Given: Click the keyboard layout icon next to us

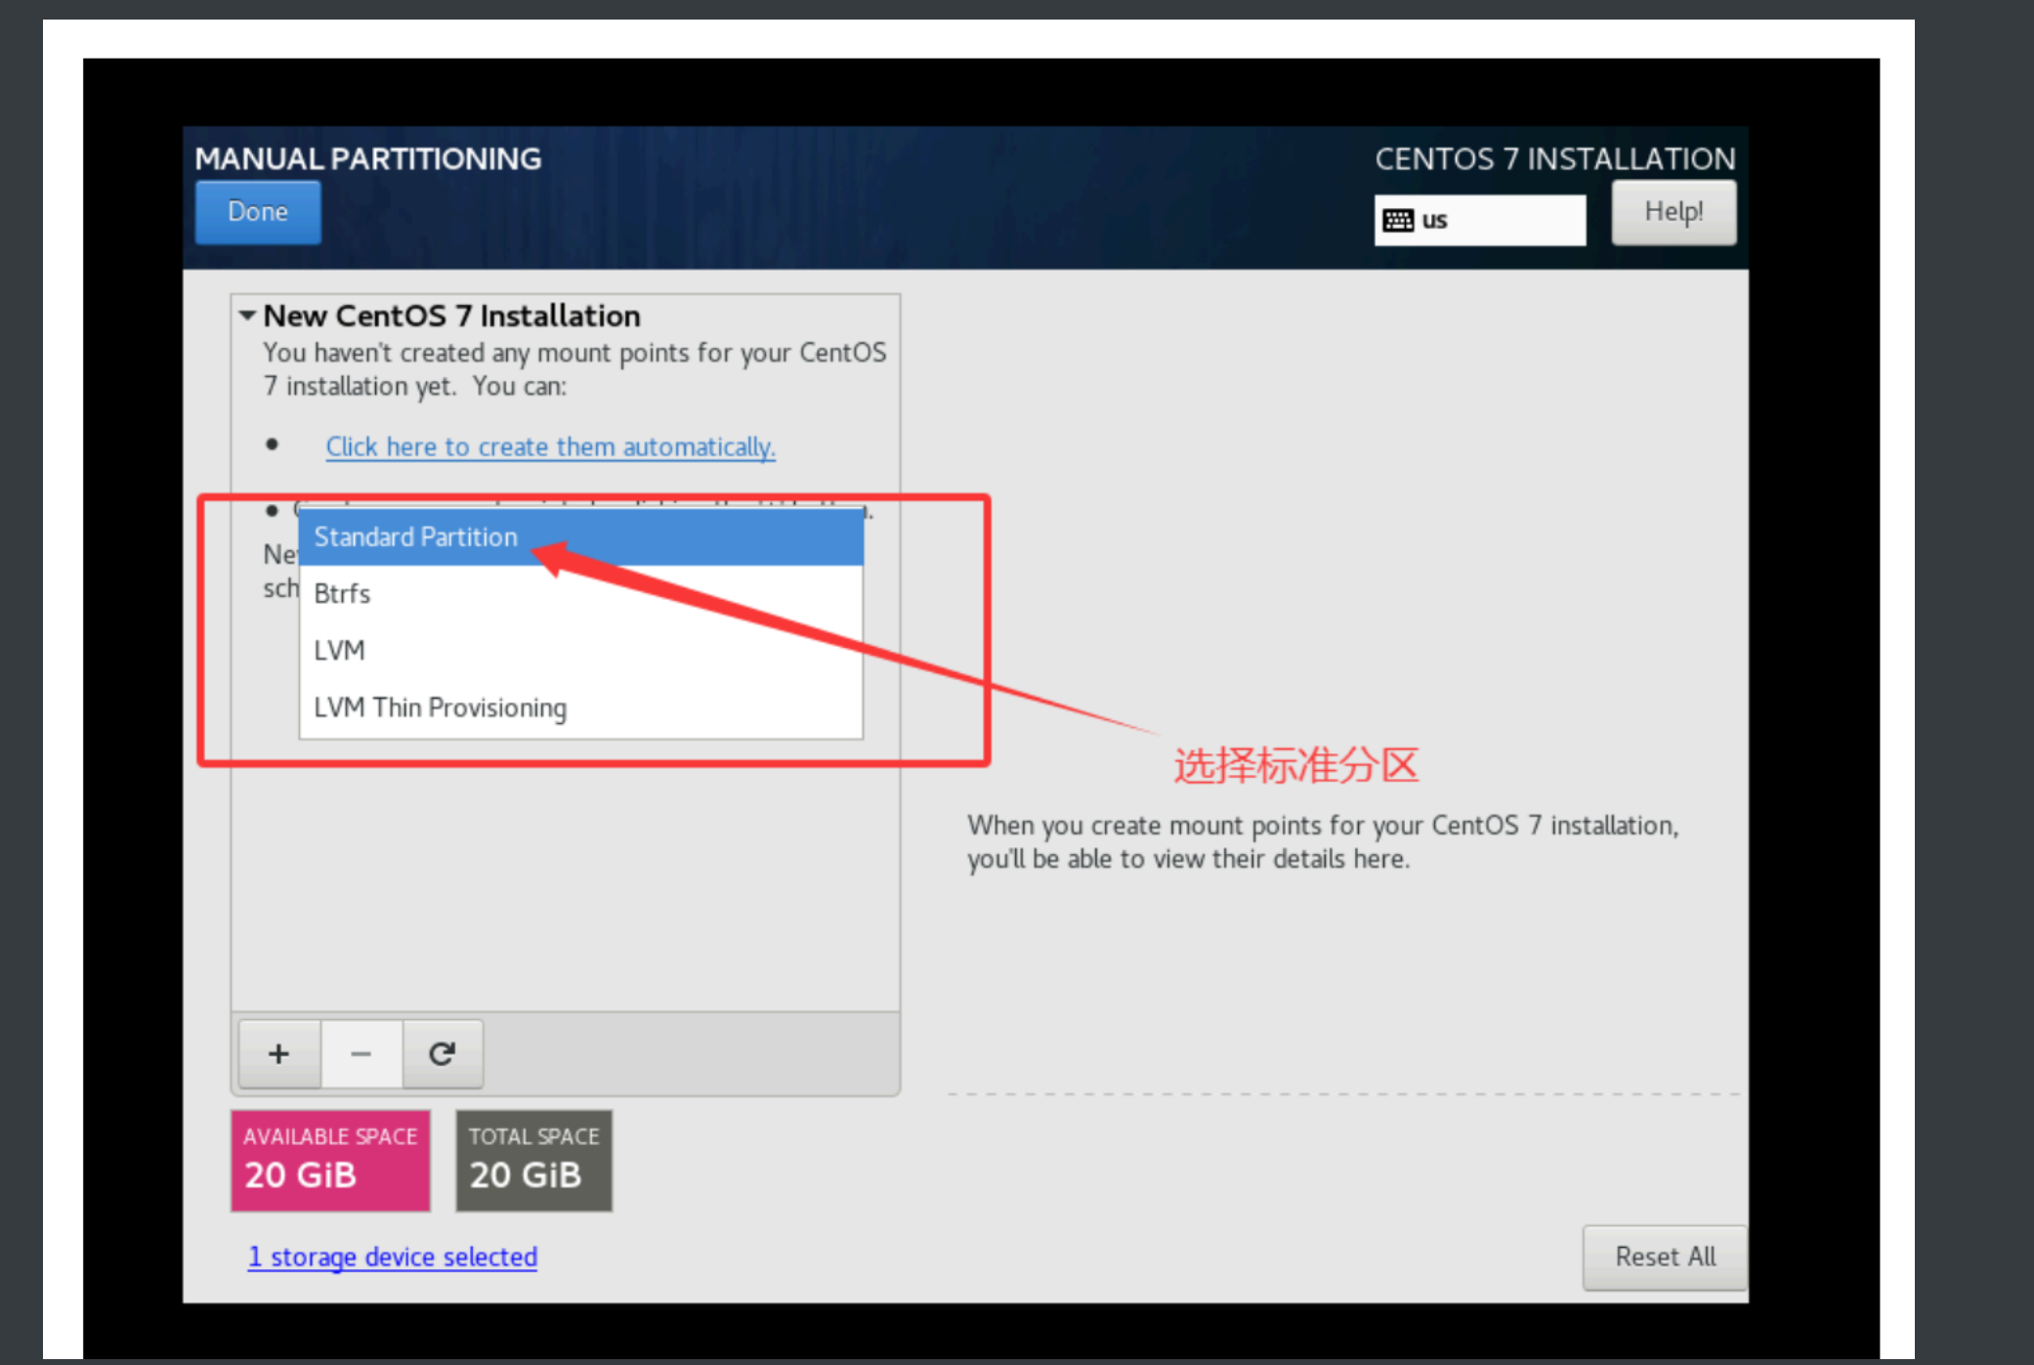Looking at the screenshot, I should point(1398,220).
